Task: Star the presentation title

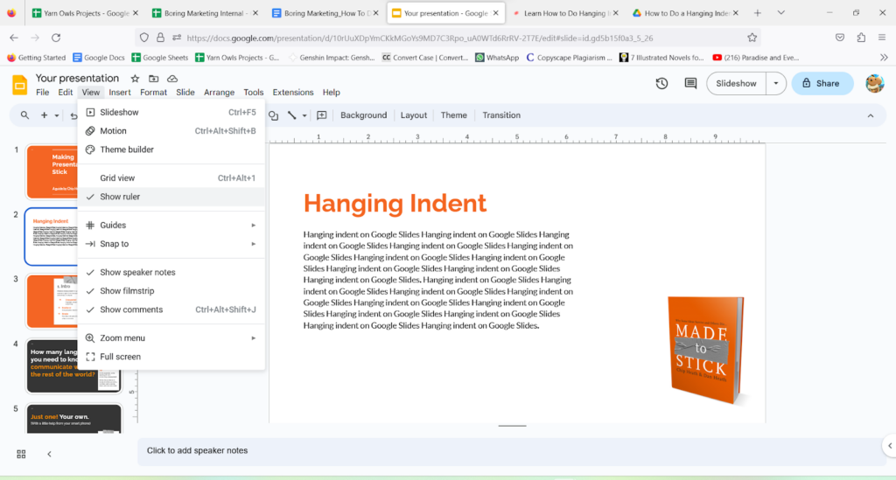Action: [135, 79]
